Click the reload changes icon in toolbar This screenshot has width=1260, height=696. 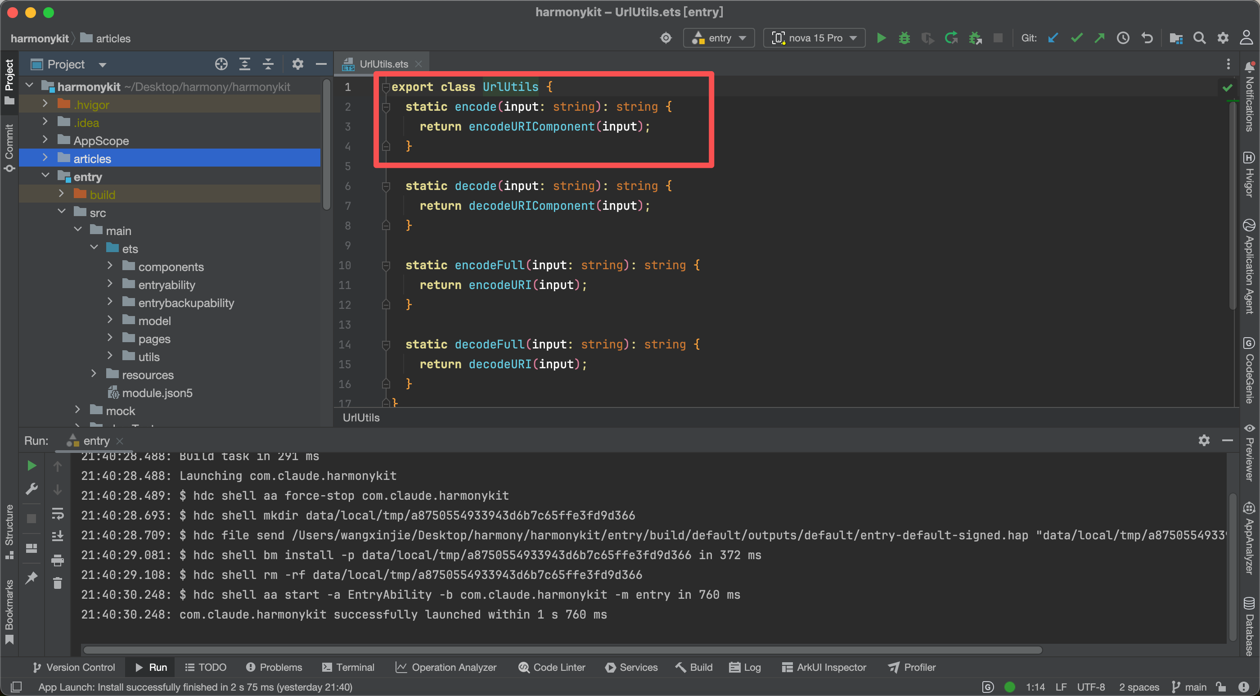tap(951, 38)
